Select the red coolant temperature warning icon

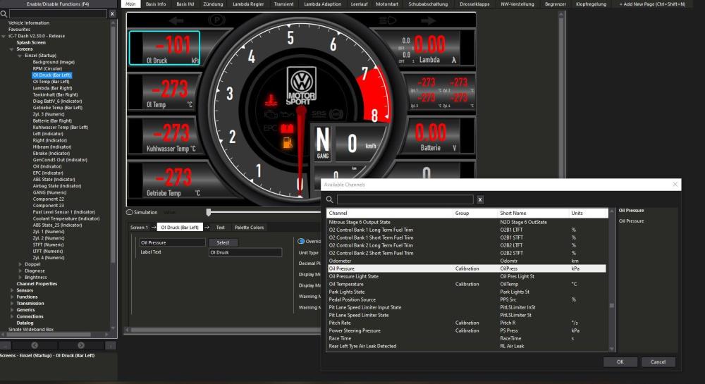pyautogui.click(x=271, y=100)
